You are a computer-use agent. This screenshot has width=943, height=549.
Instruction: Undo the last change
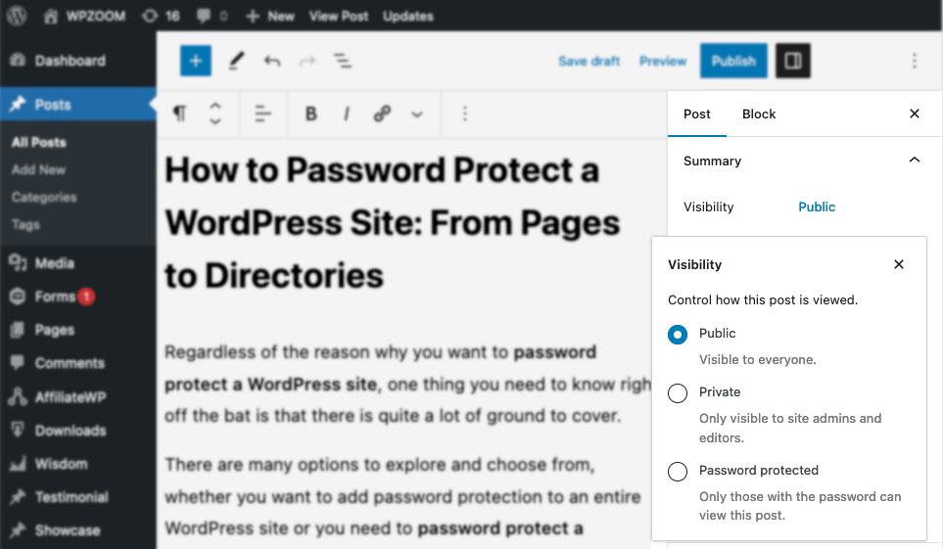(x=272, y=61)
